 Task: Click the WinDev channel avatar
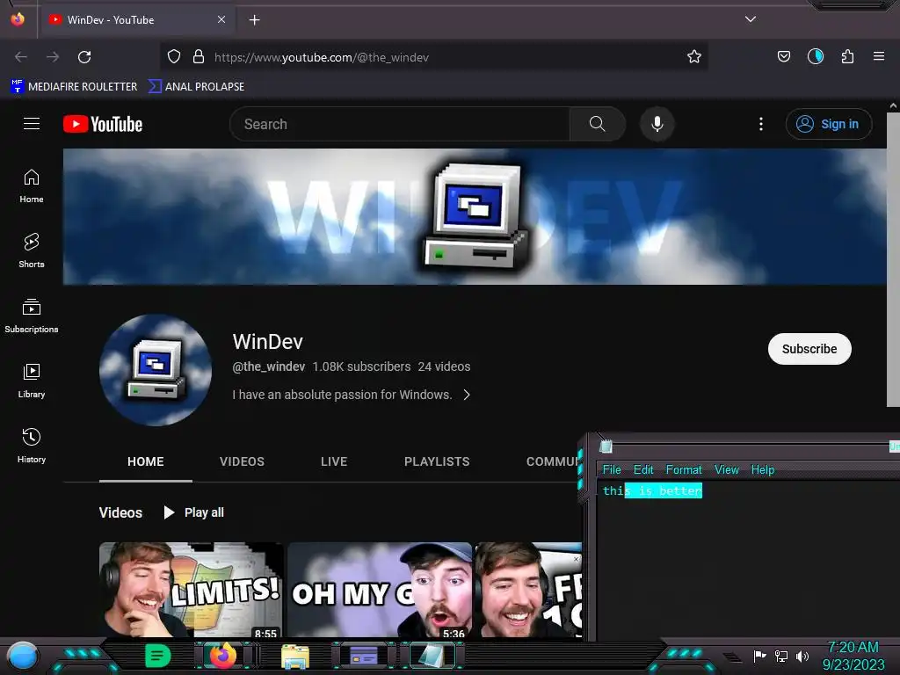tap(156, 370)
